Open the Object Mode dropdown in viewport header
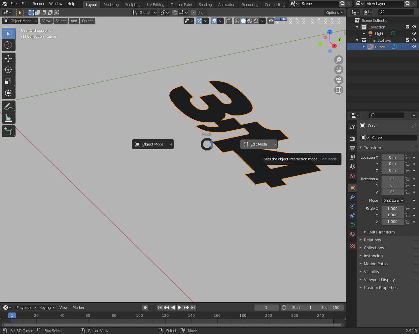The width and height of the screenshot is (419, 334). pos(20,21)
